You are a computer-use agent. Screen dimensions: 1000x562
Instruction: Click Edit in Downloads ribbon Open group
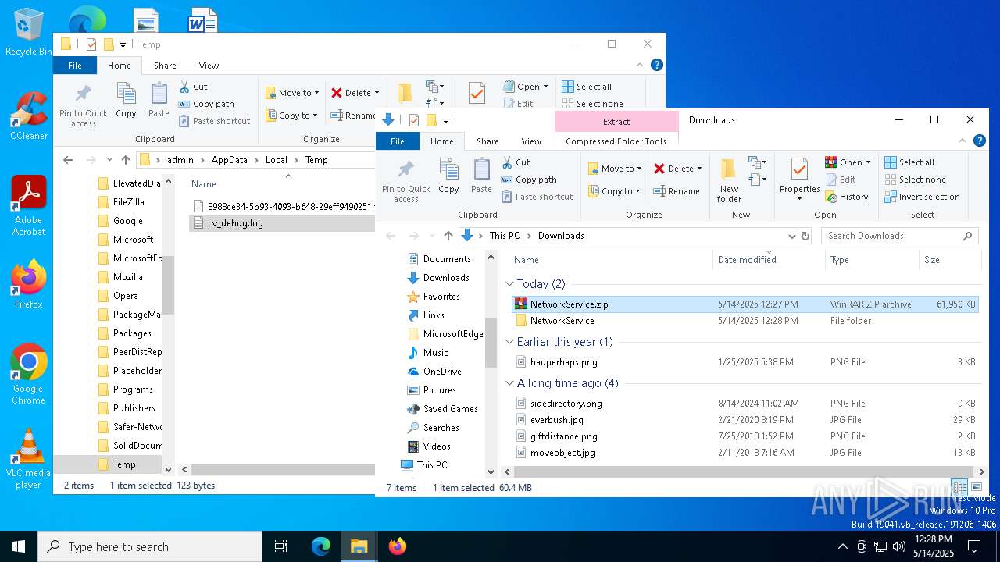841,180
